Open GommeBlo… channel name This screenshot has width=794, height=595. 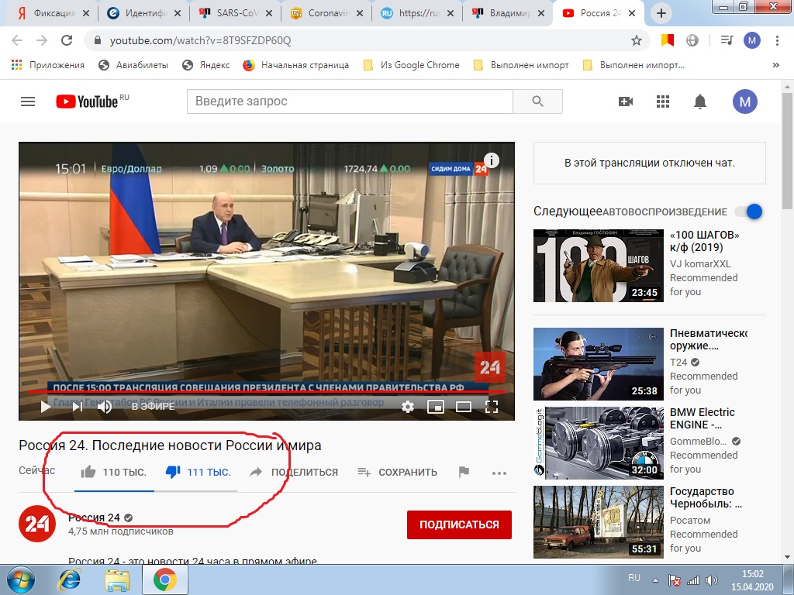click(698, 441)
